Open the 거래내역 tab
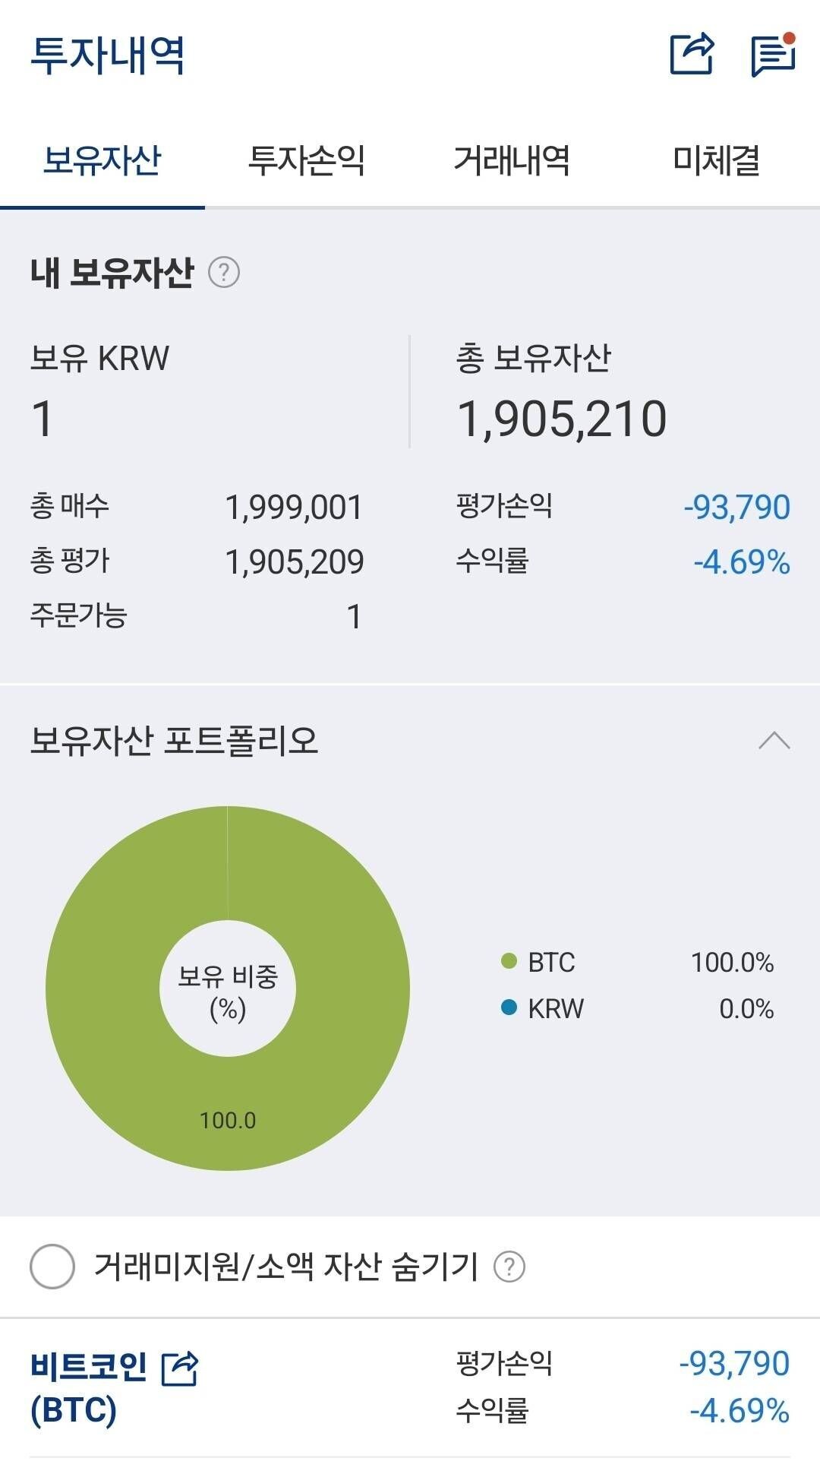Viewport: 820px width, 1474px height. [512, 160]
